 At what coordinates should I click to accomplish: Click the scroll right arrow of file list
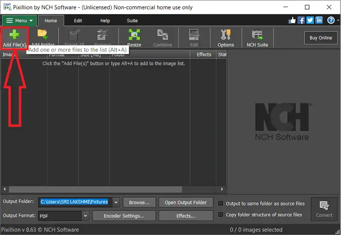pyautogui.click(x=221, y=189)
